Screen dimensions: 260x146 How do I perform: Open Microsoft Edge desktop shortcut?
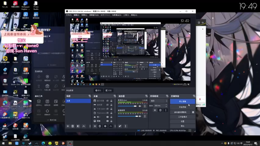point(5,105)
